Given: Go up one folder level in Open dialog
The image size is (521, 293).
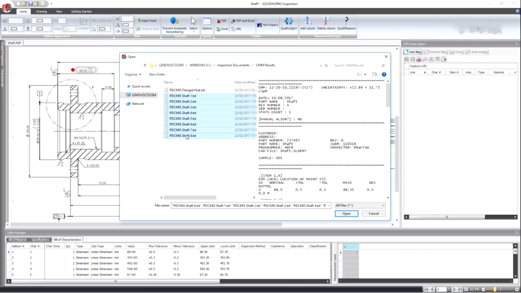Looking at the screenshot, I should 145,66.
